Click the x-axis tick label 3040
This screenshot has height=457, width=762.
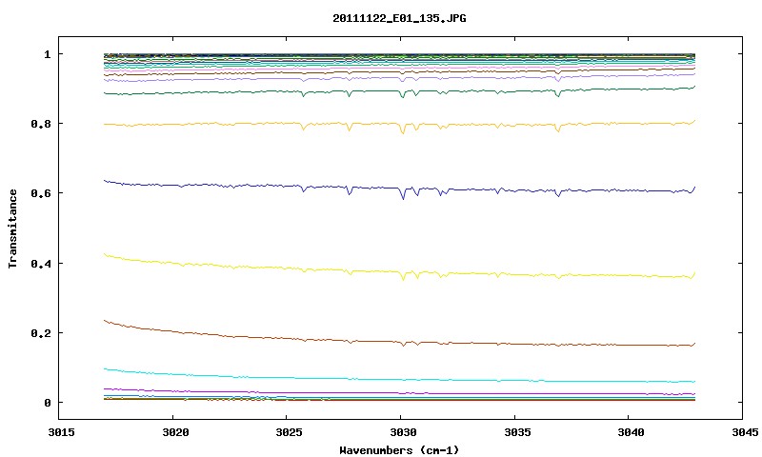click(x=631, y=432)
